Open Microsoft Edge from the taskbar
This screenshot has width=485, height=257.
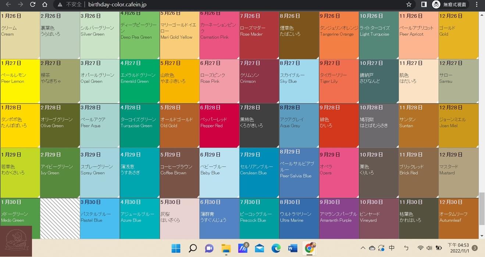pos(276,249)
